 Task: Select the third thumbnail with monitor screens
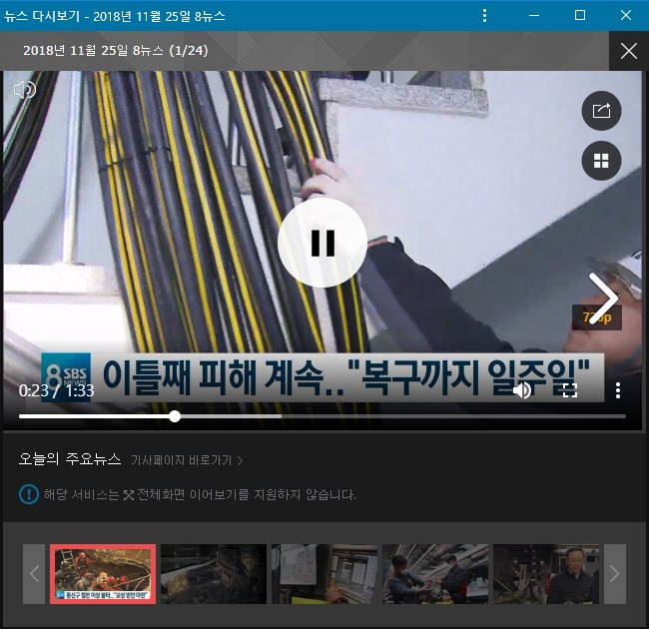324,574
